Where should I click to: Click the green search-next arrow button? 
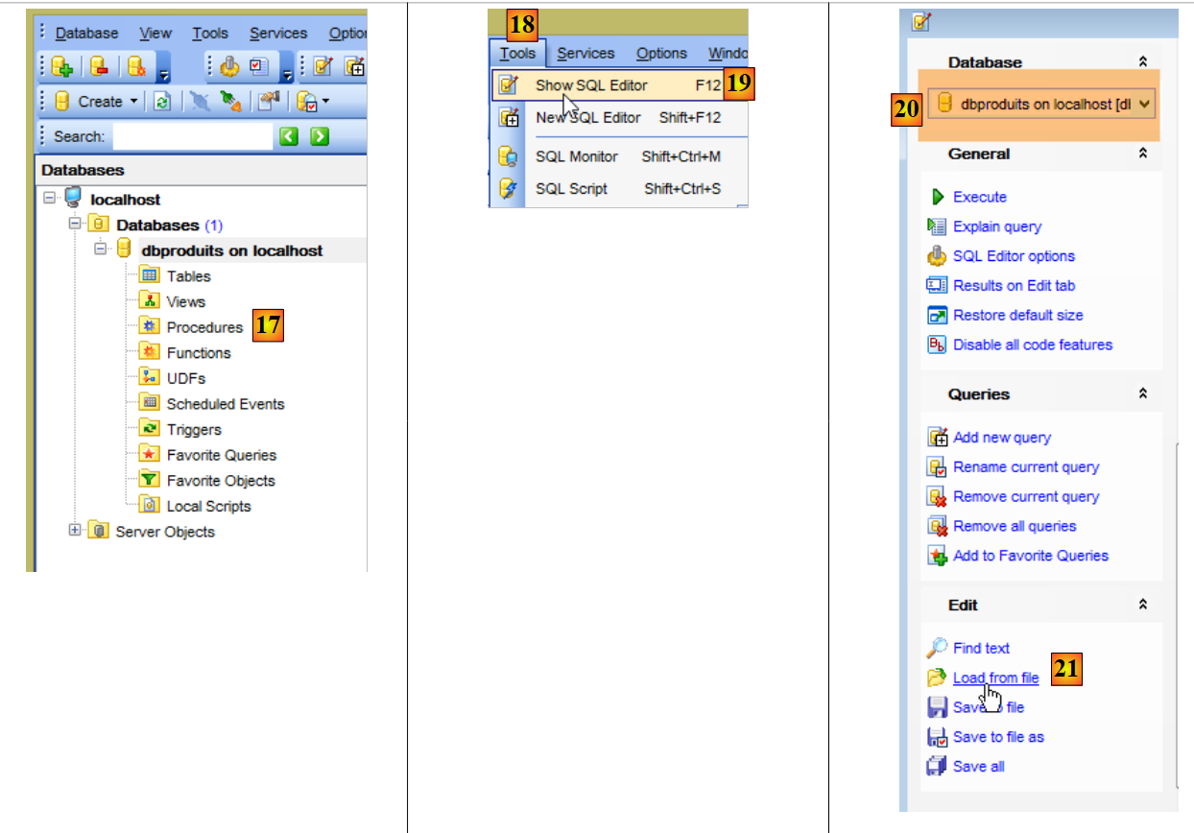point(320,136)
